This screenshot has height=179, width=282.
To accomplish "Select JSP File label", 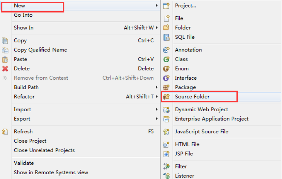I will coord(184,154).
